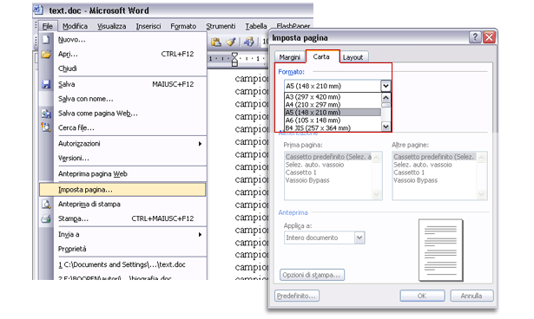
Task: Click paper size list scroll down arrow
Action: pyautogui.click(x=386, y=127)
